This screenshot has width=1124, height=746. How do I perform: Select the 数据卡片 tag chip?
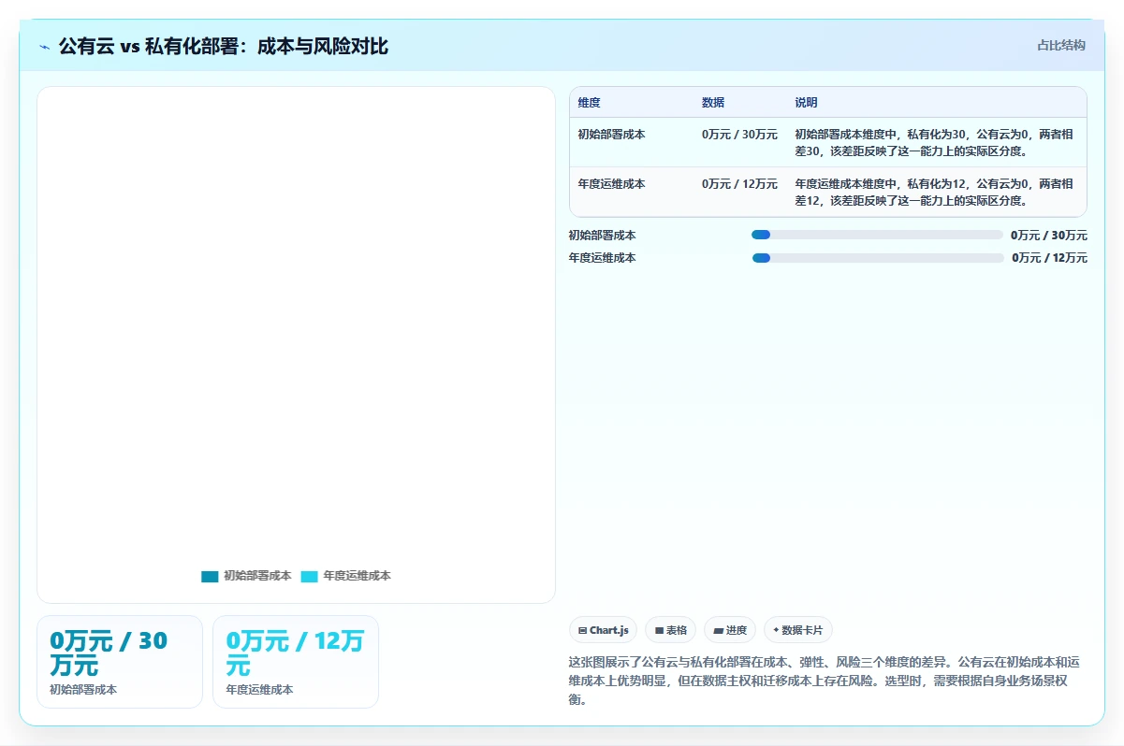(x=798, y=630)
